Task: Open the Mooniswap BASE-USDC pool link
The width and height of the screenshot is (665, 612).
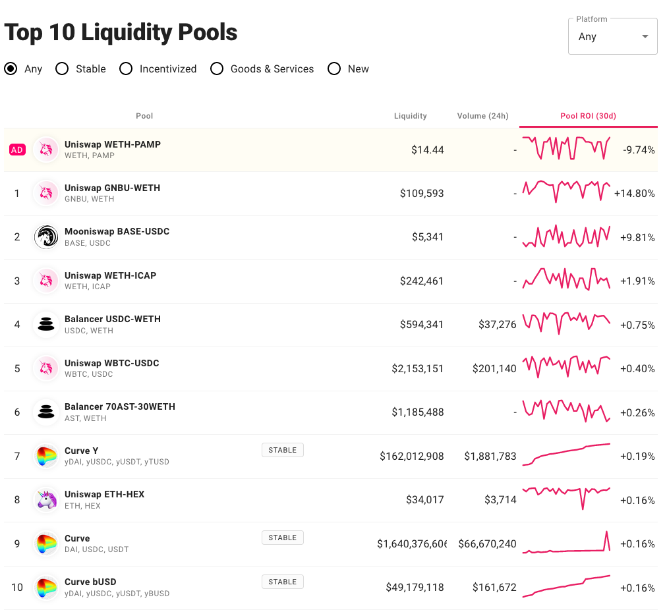Action: pyautogui.click(x=117, y=231)
